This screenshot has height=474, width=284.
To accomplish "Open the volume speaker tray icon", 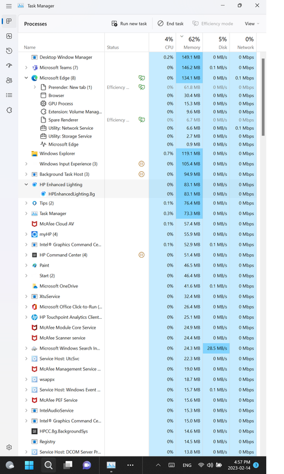I will [210, 465].
